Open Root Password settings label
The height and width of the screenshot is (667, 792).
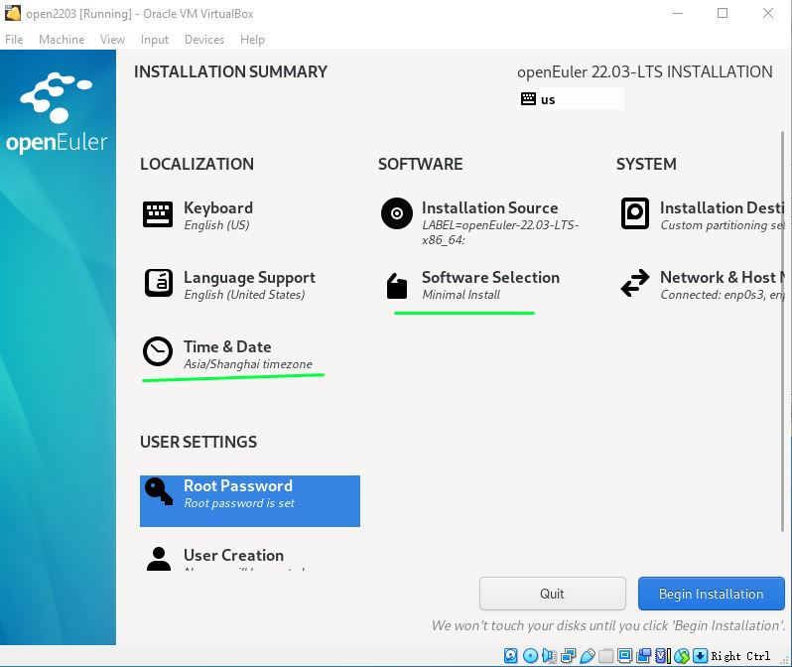click(x=238, y=485)
